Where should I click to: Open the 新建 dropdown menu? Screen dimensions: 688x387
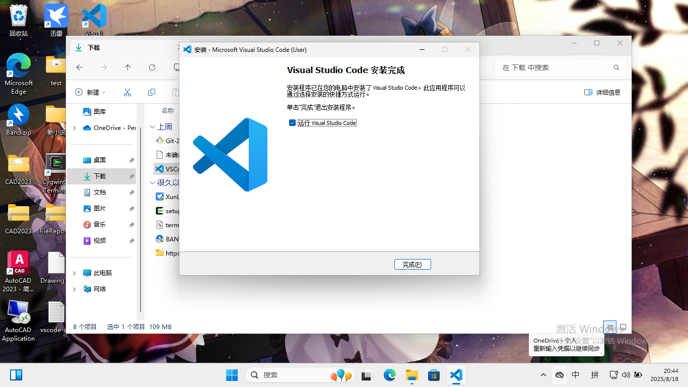click(x=91, y=92)
